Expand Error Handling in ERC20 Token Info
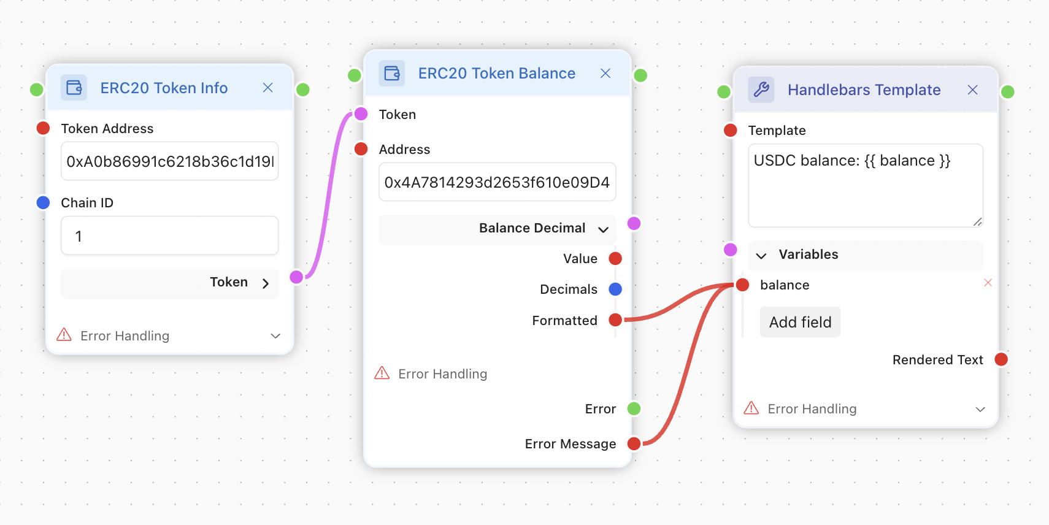This screenshot has height=525, width=1049. [275, 335]
